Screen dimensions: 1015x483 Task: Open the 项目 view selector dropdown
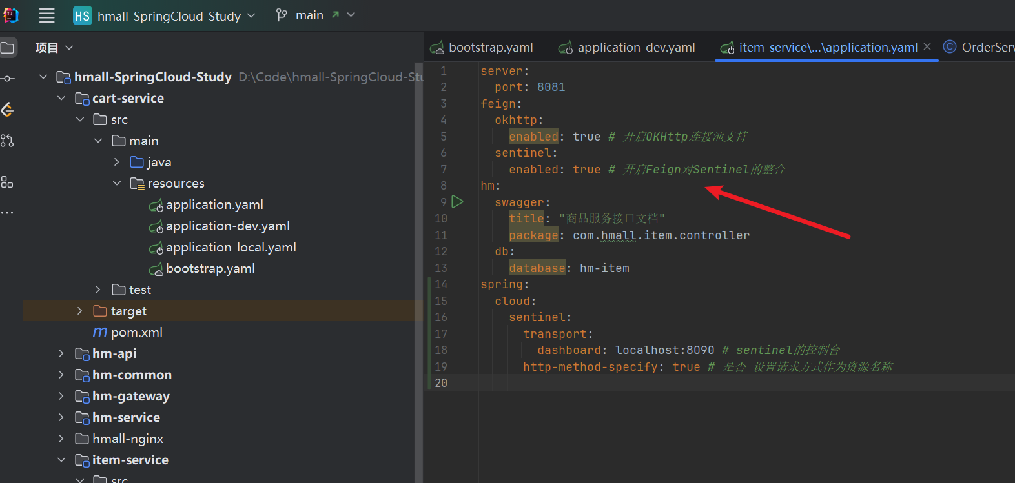pos(54,48)
